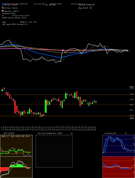
Task: Open the blue Stochastics mini chart
Action: [119, 146]
